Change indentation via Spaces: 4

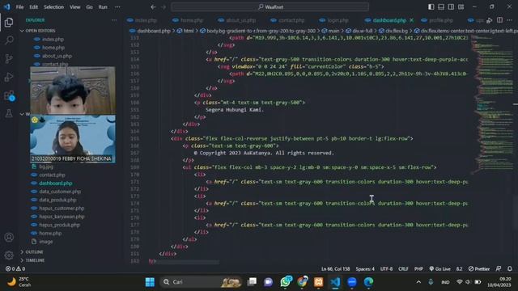(365, 268)
